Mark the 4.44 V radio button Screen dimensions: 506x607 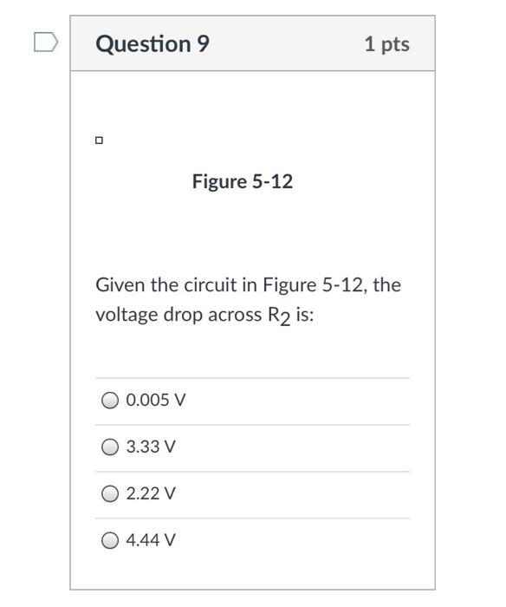pos(110,540)
